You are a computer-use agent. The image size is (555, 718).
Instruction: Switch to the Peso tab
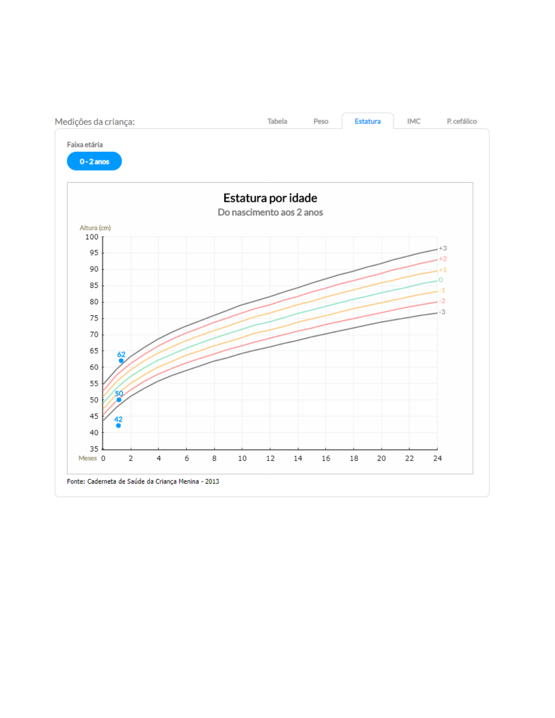[321, 121]
